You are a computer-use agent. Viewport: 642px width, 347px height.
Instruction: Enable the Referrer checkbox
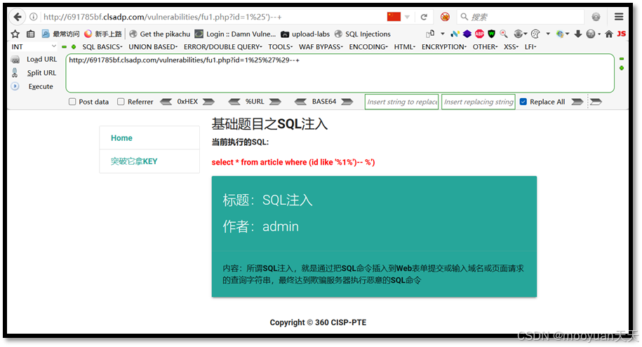tap(121, 102)
